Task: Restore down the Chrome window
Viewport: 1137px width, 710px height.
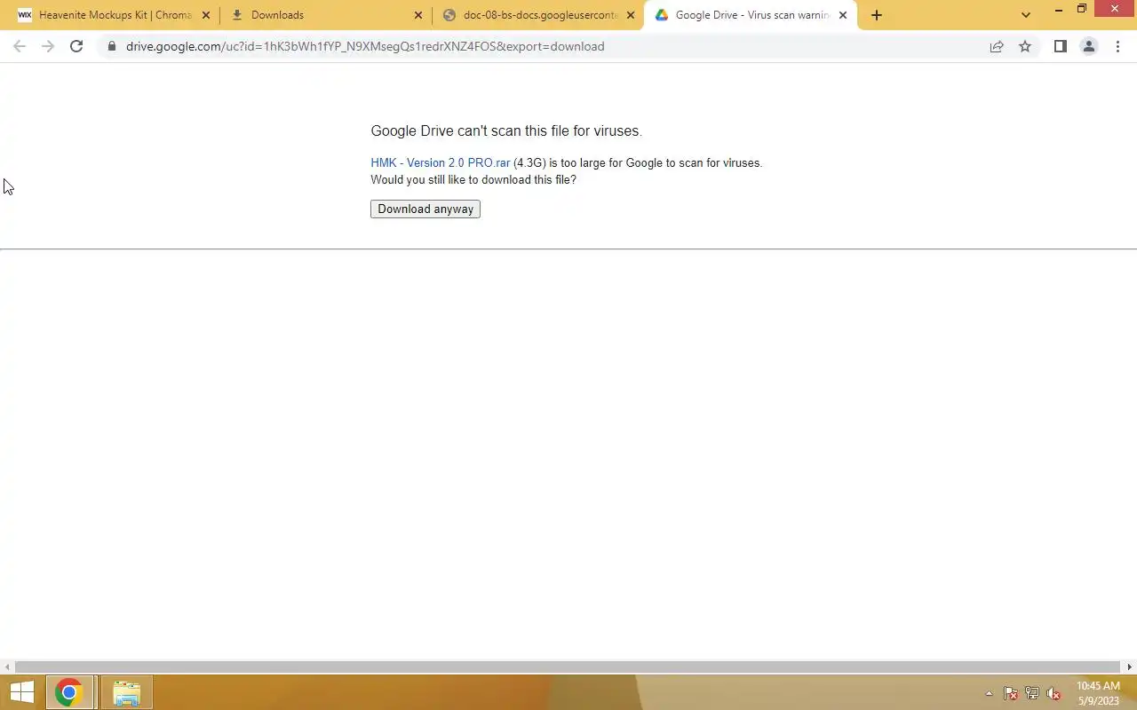Action: [x=1082, y=10]
